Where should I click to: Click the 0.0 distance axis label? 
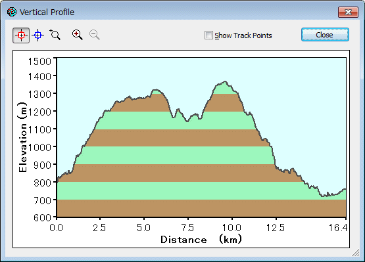(x=56, y=228)
